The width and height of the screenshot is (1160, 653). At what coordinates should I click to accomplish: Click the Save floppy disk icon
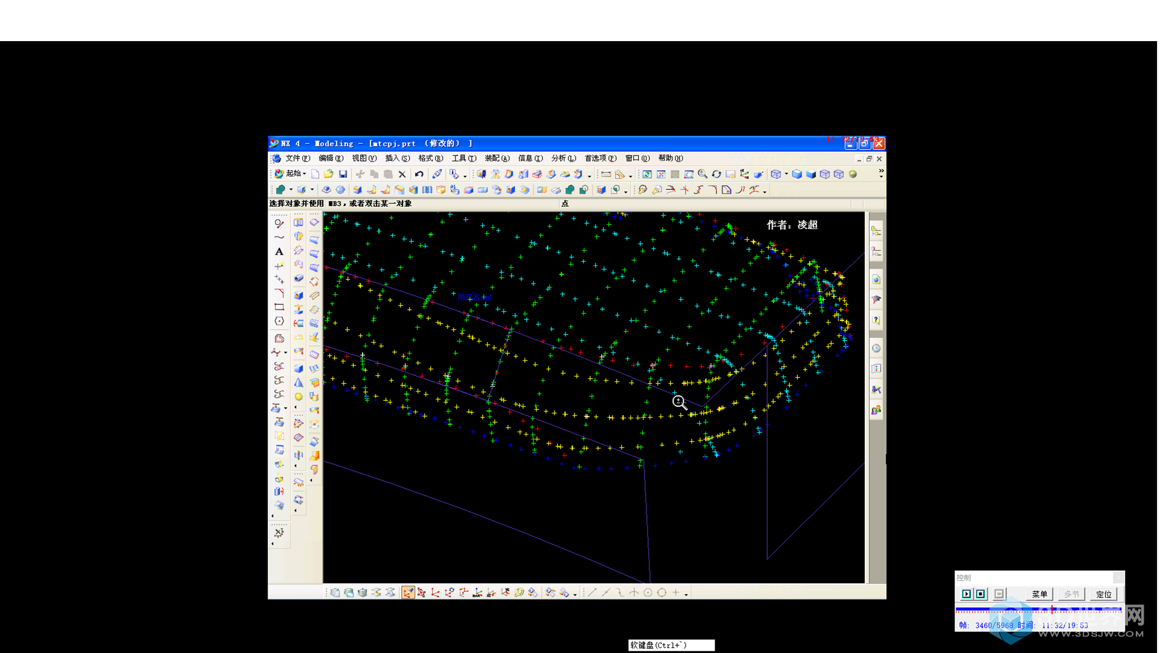(x=343, y=174)
